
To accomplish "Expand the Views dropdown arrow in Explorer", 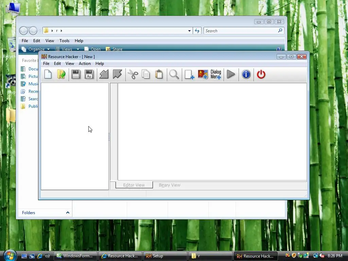I will pos(78,49).
